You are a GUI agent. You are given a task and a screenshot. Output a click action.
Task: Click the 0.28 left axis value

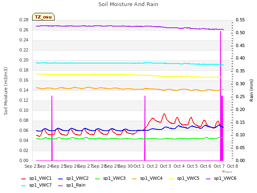pos(24,20)
